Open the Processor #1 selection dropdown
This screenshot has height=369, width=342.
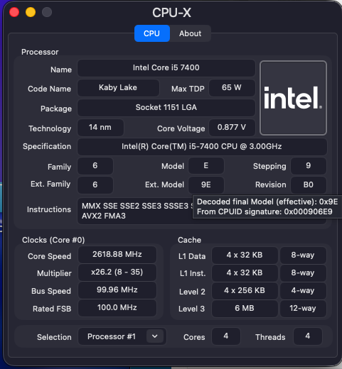click(x=122, y=336)
